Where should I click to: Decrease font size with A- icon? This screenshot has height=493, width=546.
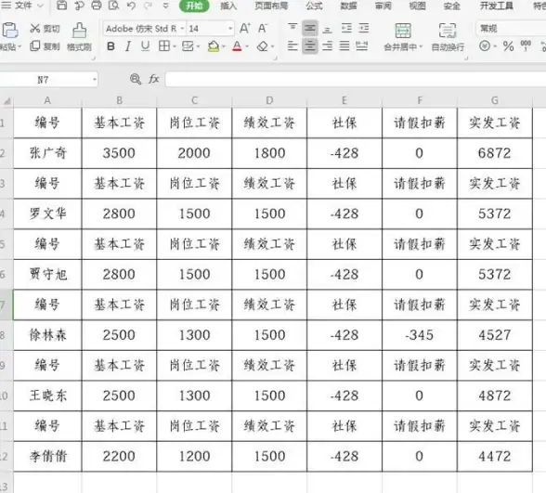coord(263,28)
